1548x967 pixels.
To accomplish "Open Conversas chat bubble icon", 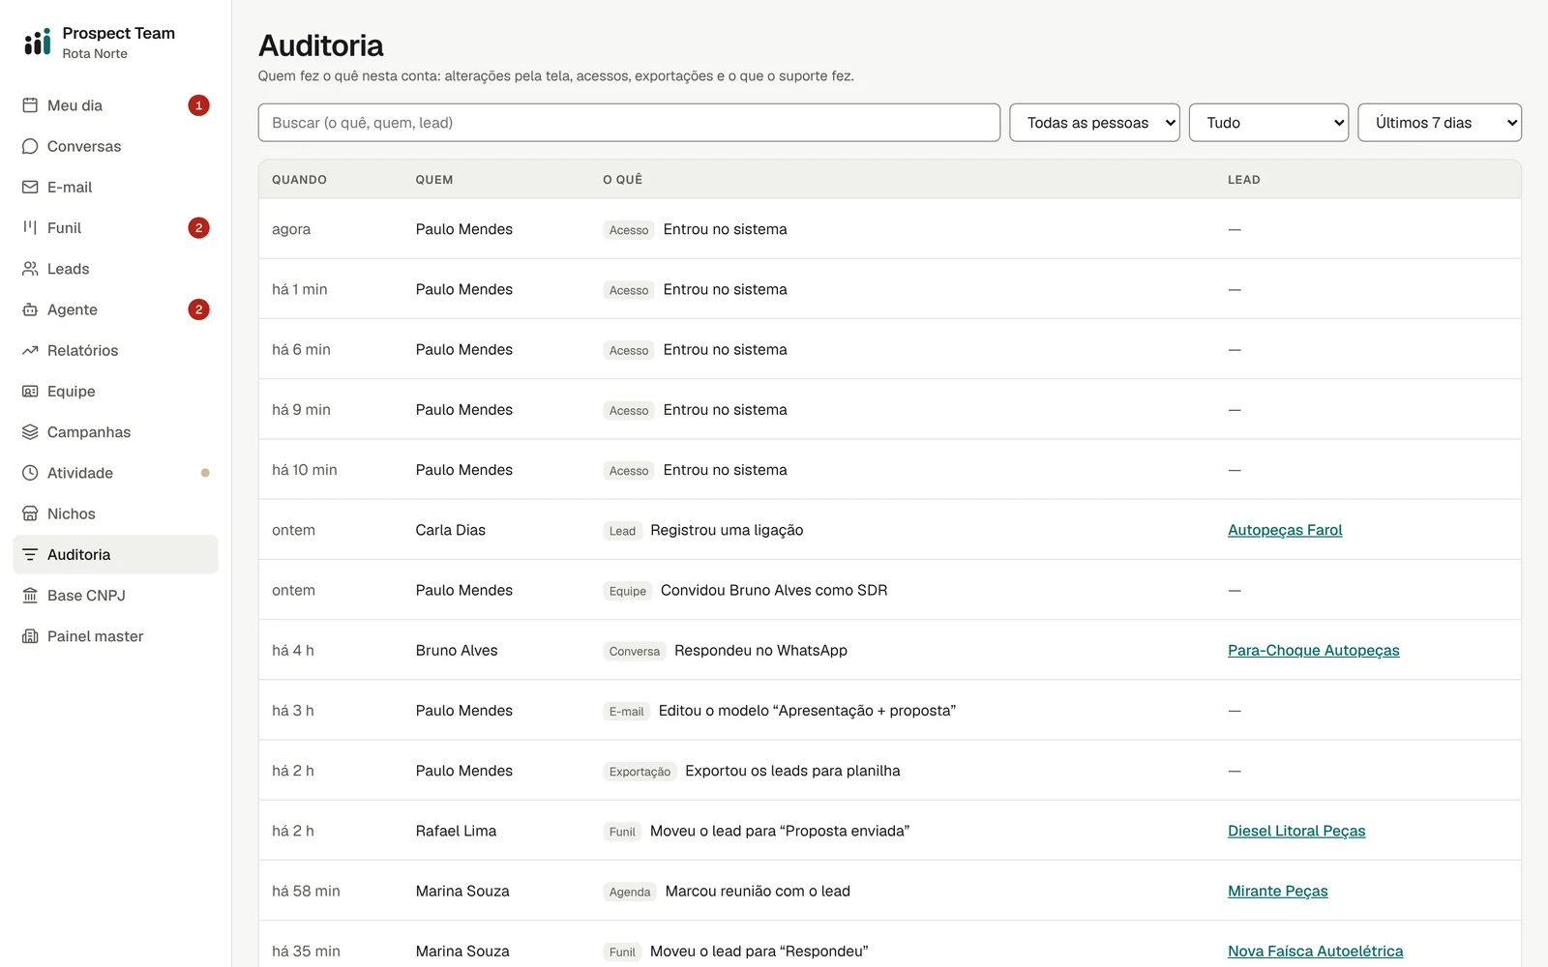I will pos(30,146).
